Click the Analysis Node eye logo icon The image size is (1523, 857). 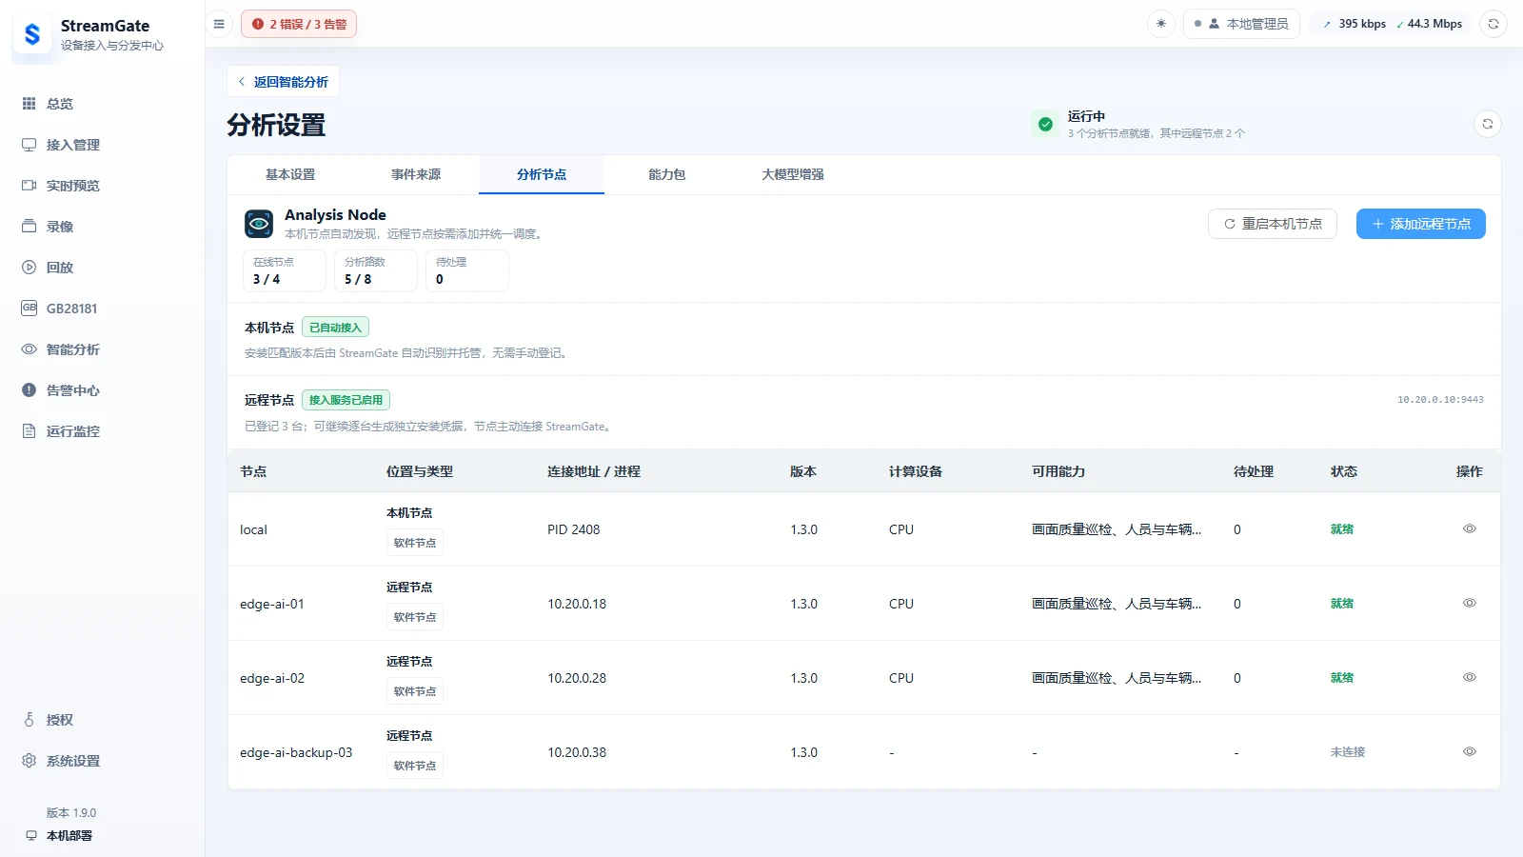[x=259, y=224]
